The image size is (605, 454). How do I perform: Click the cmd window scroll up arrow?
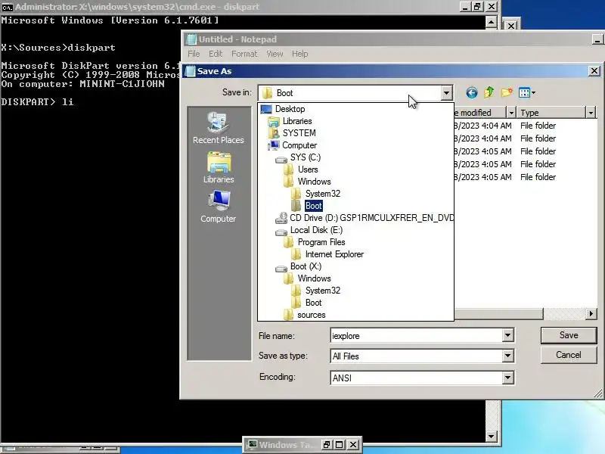(x=491, y=23)
